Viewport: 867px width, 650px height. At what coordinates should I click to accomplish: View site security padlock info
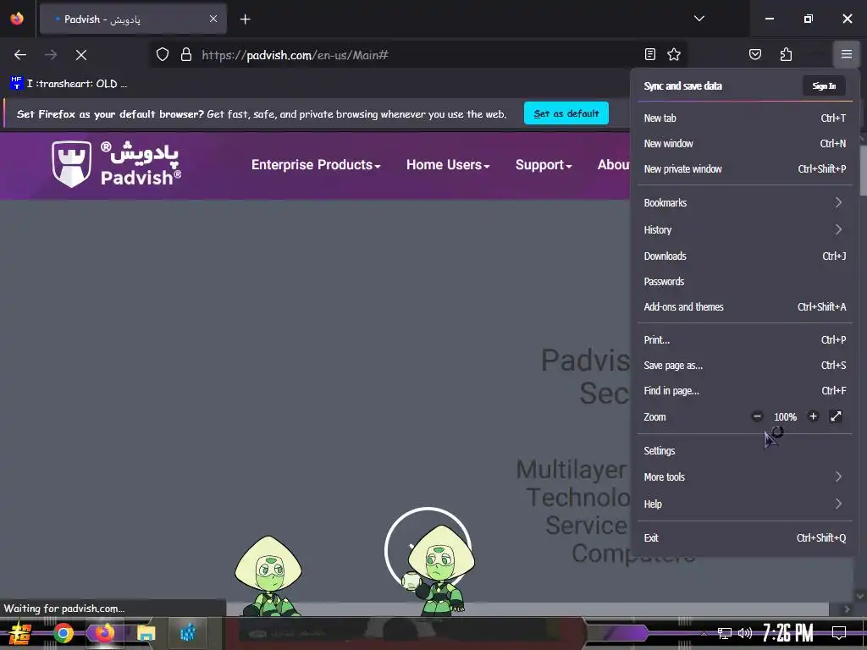(186, 55)
